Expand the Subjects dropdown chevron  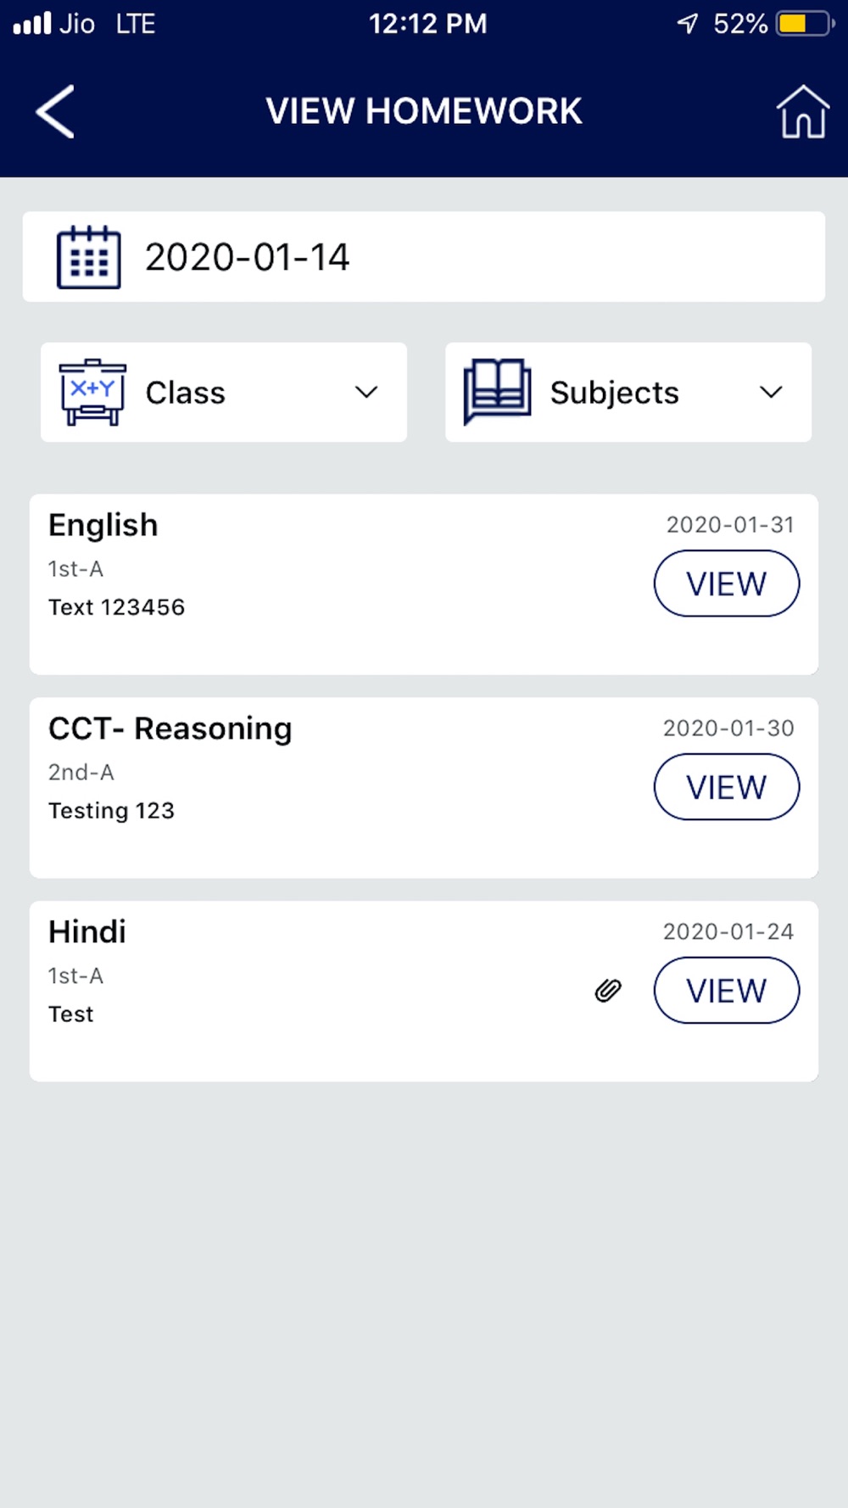coord(771,392)
